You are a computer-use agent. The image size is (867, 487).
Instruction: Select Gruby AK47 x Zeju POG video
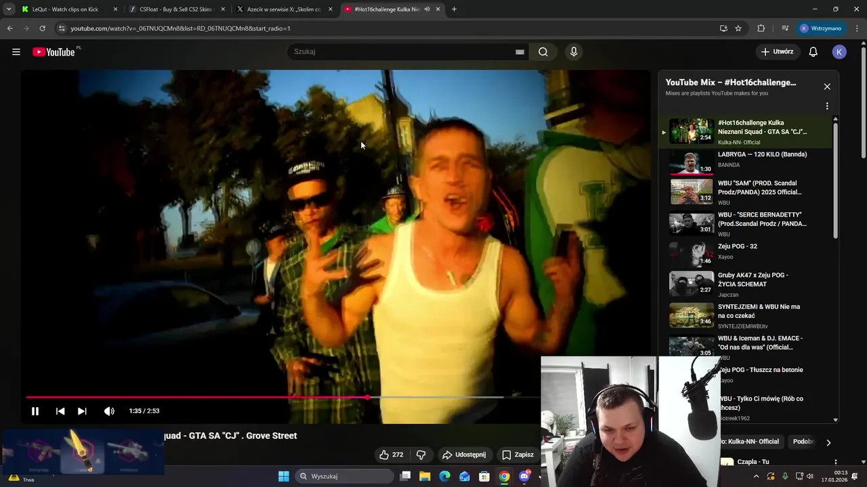coord(745,284)
